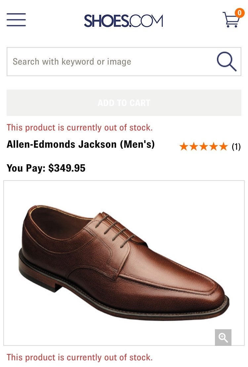Click the magnifying glass search icon
The width and height of the screenshot is (248, 367).
tap(227, 62)
